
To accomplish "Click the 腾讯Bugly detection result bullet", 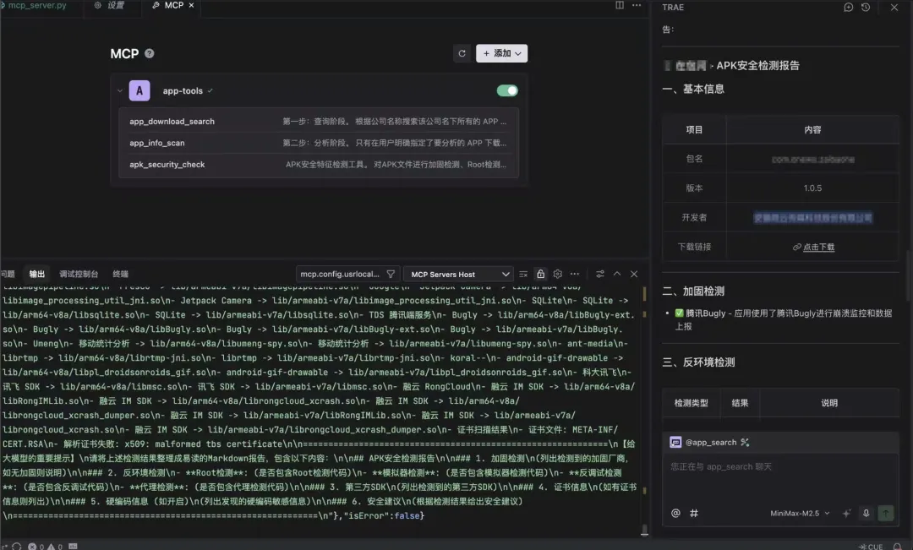I will [x=783, y=319].
